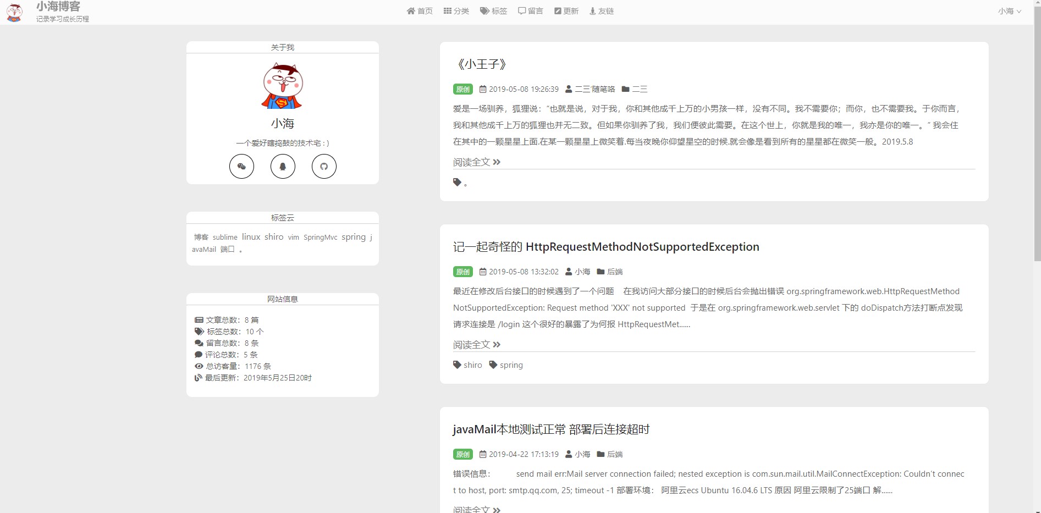Click the QQ icon under the profile
Viewport: 1041px width, 513px height.
tap(283, 167)
